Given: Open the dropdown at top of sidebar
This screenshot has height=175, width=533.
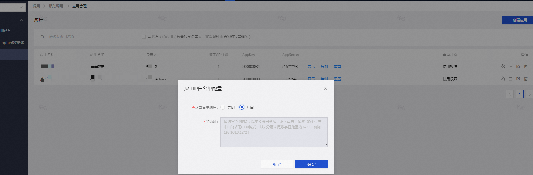Looking at the screenshot, I should coord(13,7).
